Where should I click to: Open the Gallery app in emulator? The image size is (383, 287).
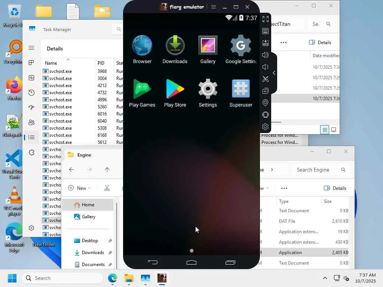point(208,49)
